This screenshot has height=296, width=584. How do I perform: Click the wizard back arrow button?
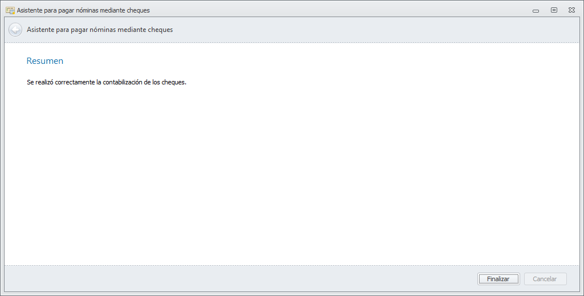coord(15,30)
